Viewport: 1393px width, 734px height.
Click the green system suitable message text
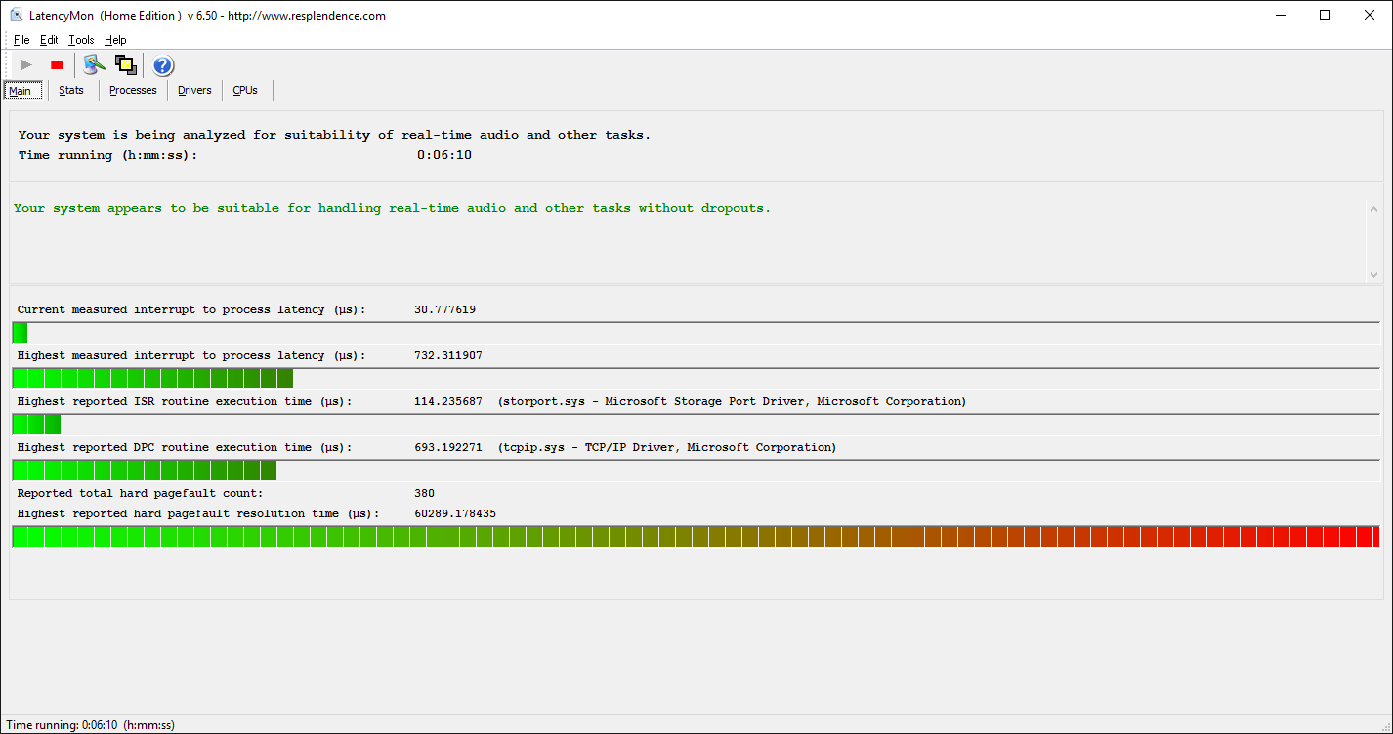[x=392, y=208]
